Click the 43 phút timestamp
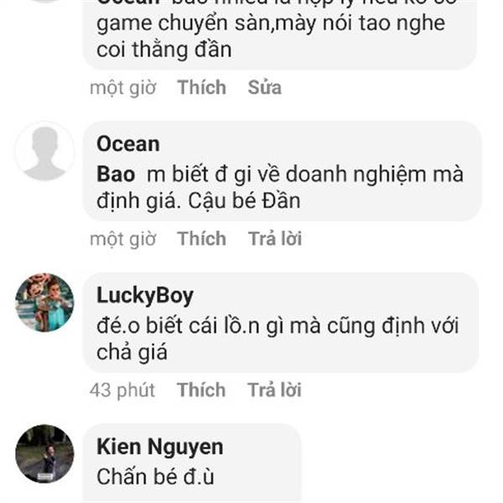Viewport: 503px width, 503px height. click(x=122, y=391)
